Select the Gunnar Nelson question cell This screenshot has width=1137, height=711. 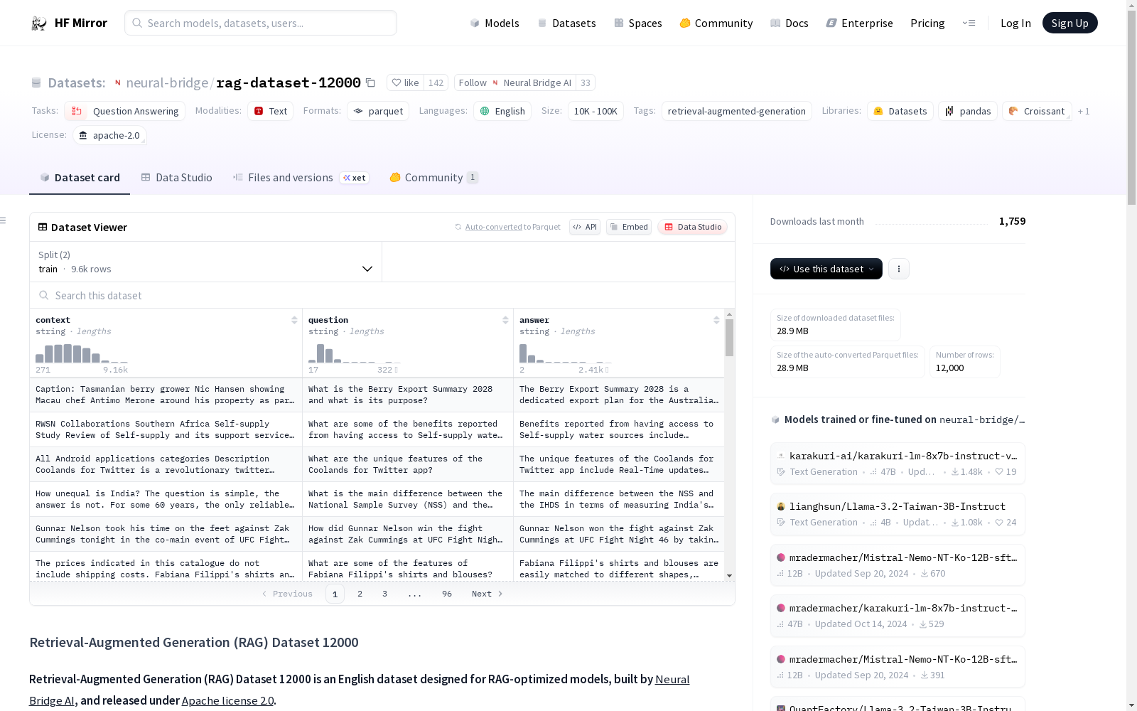408,534
